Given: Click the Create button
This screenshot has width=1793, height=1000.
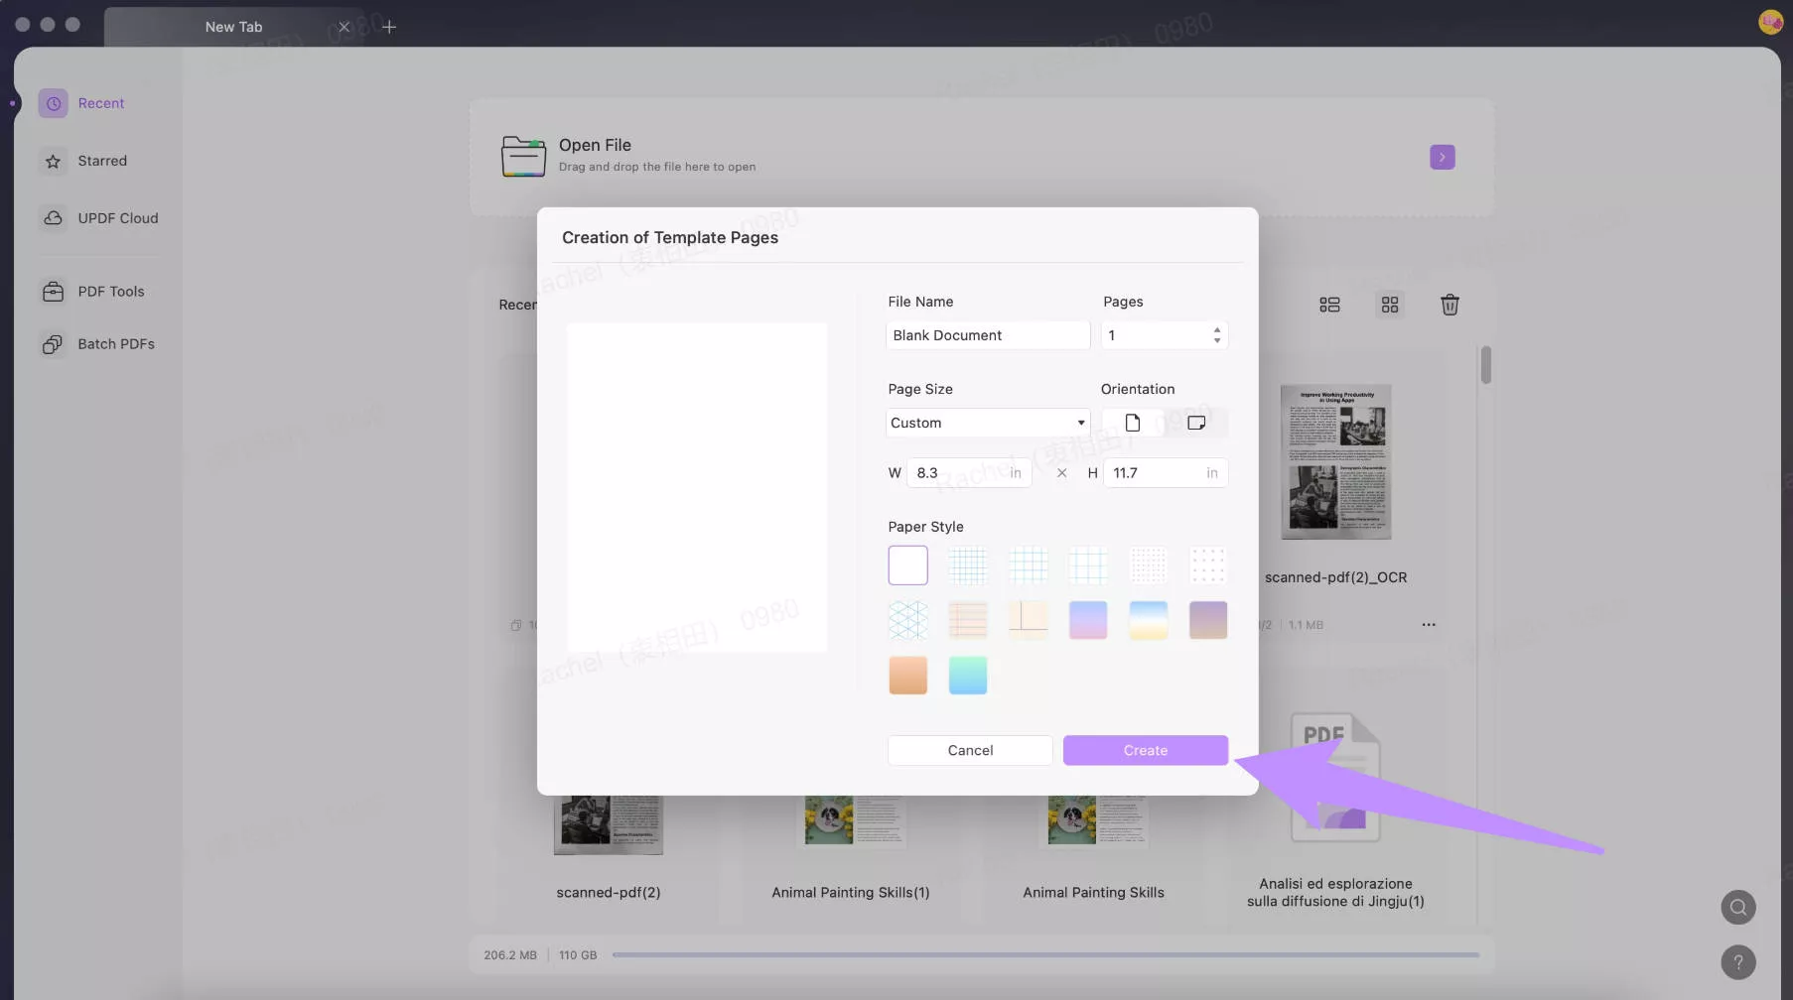Looking at the screenshot, I should click(x=1145, y=750).
